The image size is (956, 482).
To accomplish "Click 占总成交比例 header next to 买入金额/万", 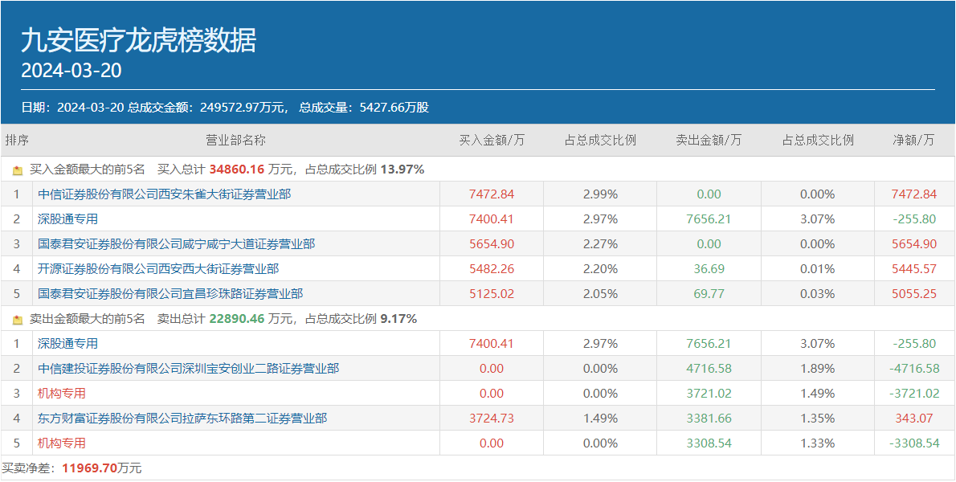I will pos(600,140).
